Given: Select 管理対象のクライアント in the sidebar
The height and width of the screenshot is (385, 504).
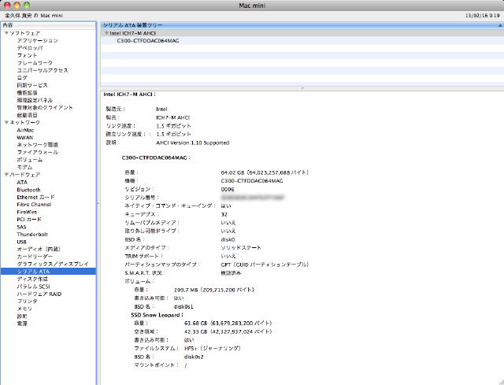Looking at the screenshot, I should (x=45, y=108).
